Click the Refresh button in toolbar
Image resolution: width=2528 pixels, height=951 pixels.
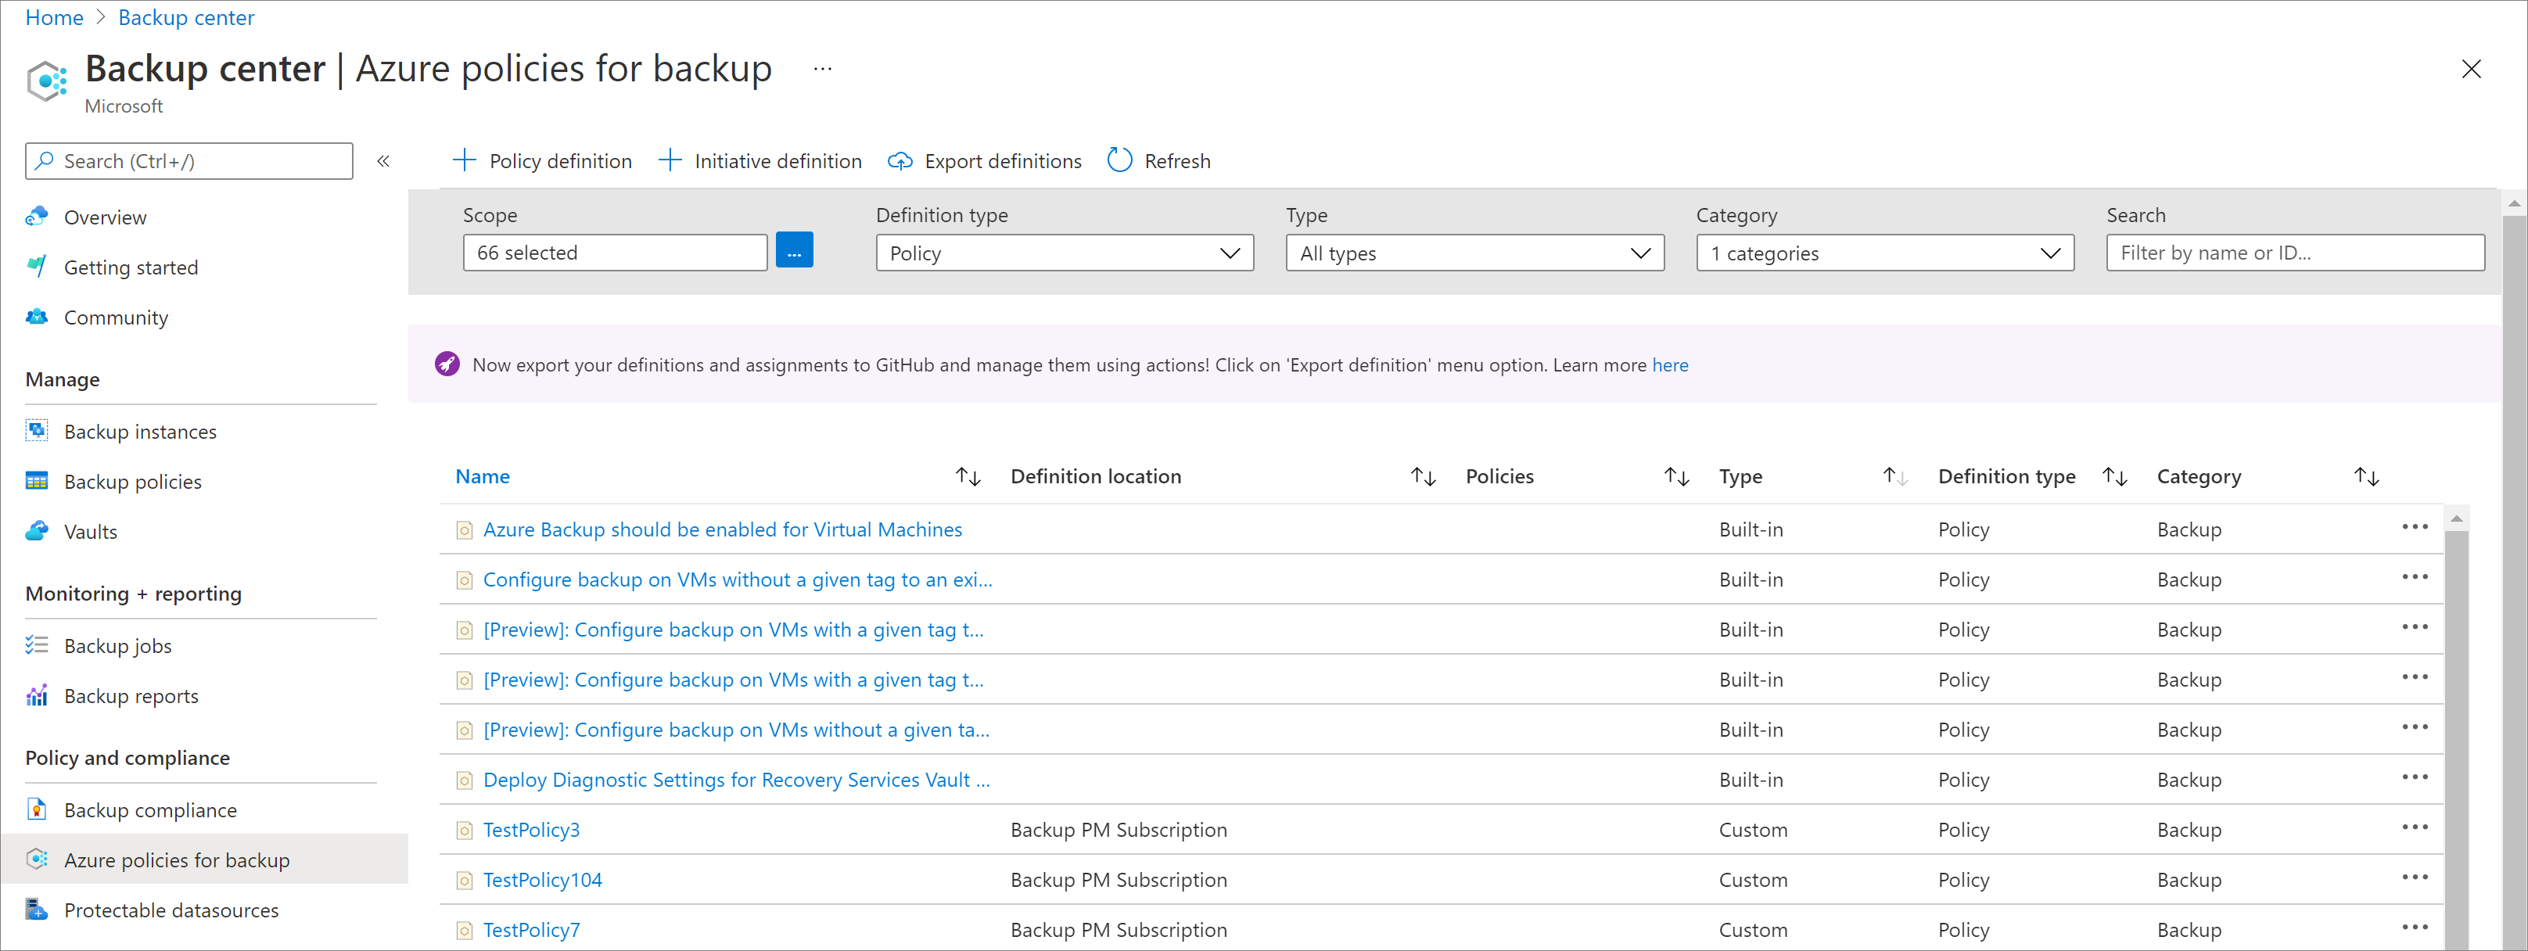tap(1156, 160)
